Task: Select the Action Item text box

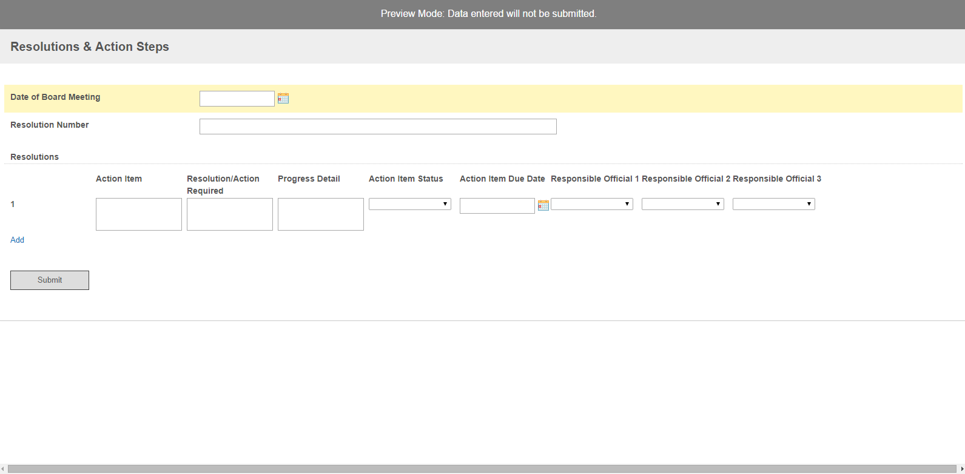Action: pyautogui.click(x=139, y=214)
